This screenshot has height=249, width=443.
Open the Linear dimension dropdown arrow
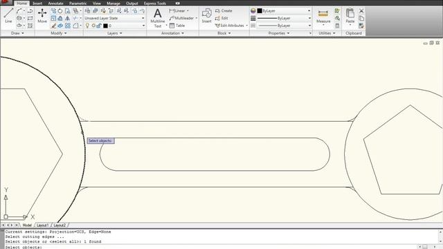pos(188,11)
